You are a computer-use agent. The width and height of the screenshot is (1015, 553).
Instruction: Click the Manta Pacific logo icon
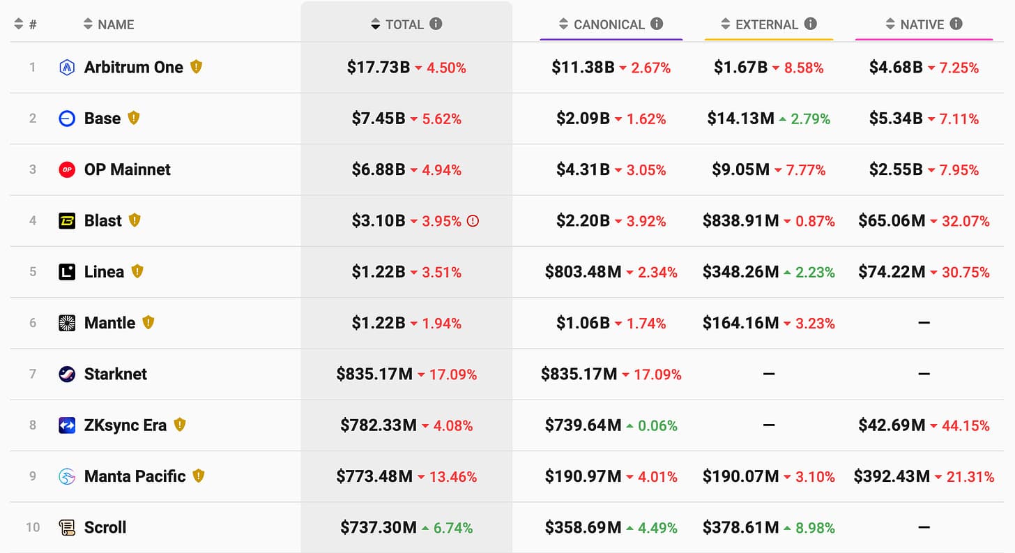(67, 476)
